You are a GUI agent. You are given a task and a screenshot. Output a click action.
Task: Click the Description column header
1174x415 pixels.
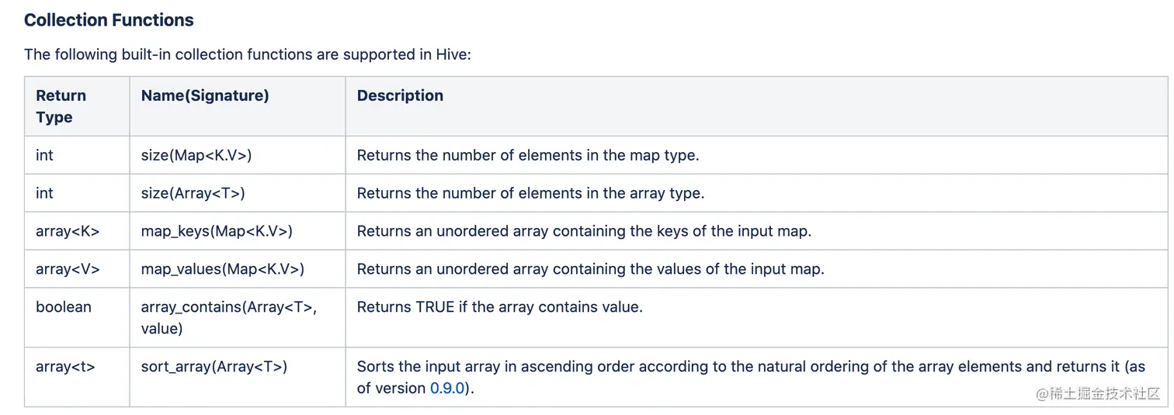(x=400, y=95)
